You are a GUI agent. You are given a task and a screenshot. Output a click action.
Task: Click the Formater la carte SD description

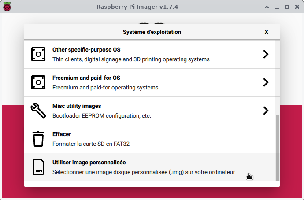[91, 144]
